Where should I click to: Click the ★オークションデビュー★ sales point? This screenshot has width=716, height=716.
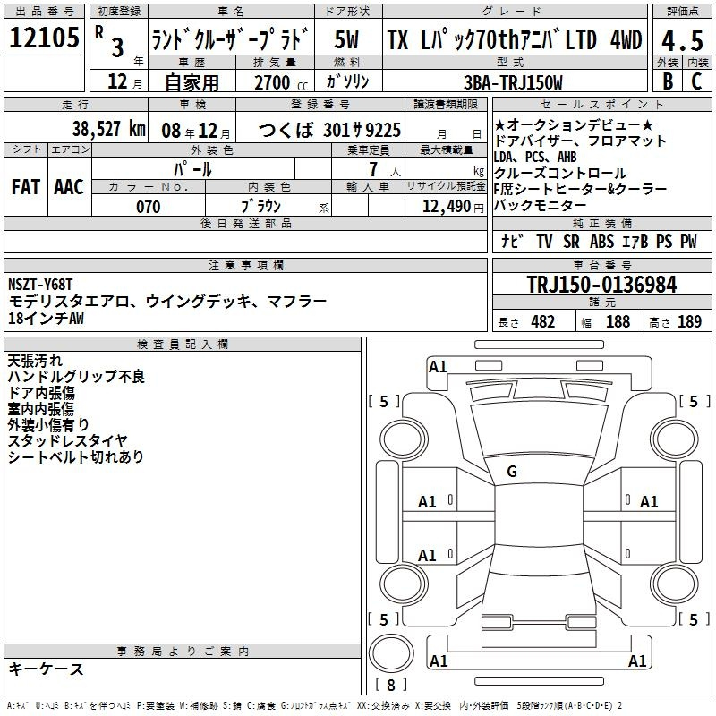tap(574, 124)
